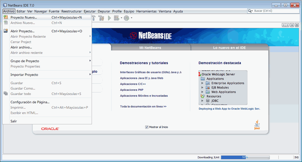Click the Oracle logo on start page
302x162 pixels.
pos(50,129)
